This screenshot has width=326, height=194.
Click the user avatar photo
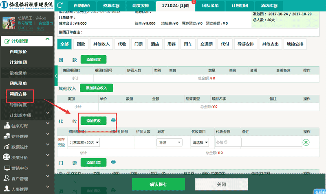click(8, 22)
